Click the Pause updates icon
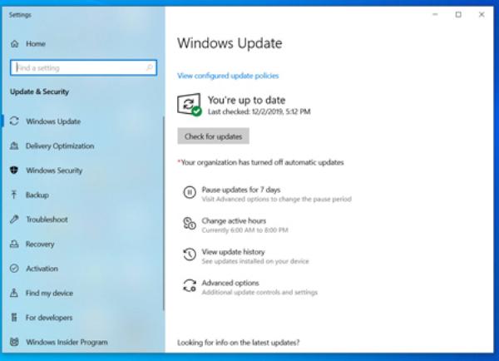 pyautogui.click(x=189, y=194)
